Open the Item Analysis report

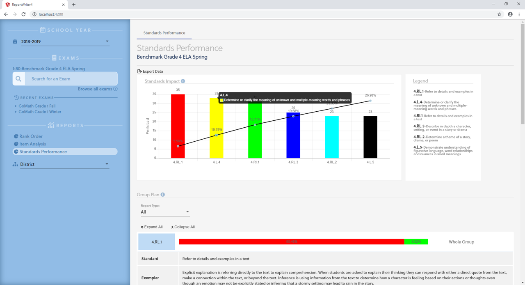click(32, 144)
